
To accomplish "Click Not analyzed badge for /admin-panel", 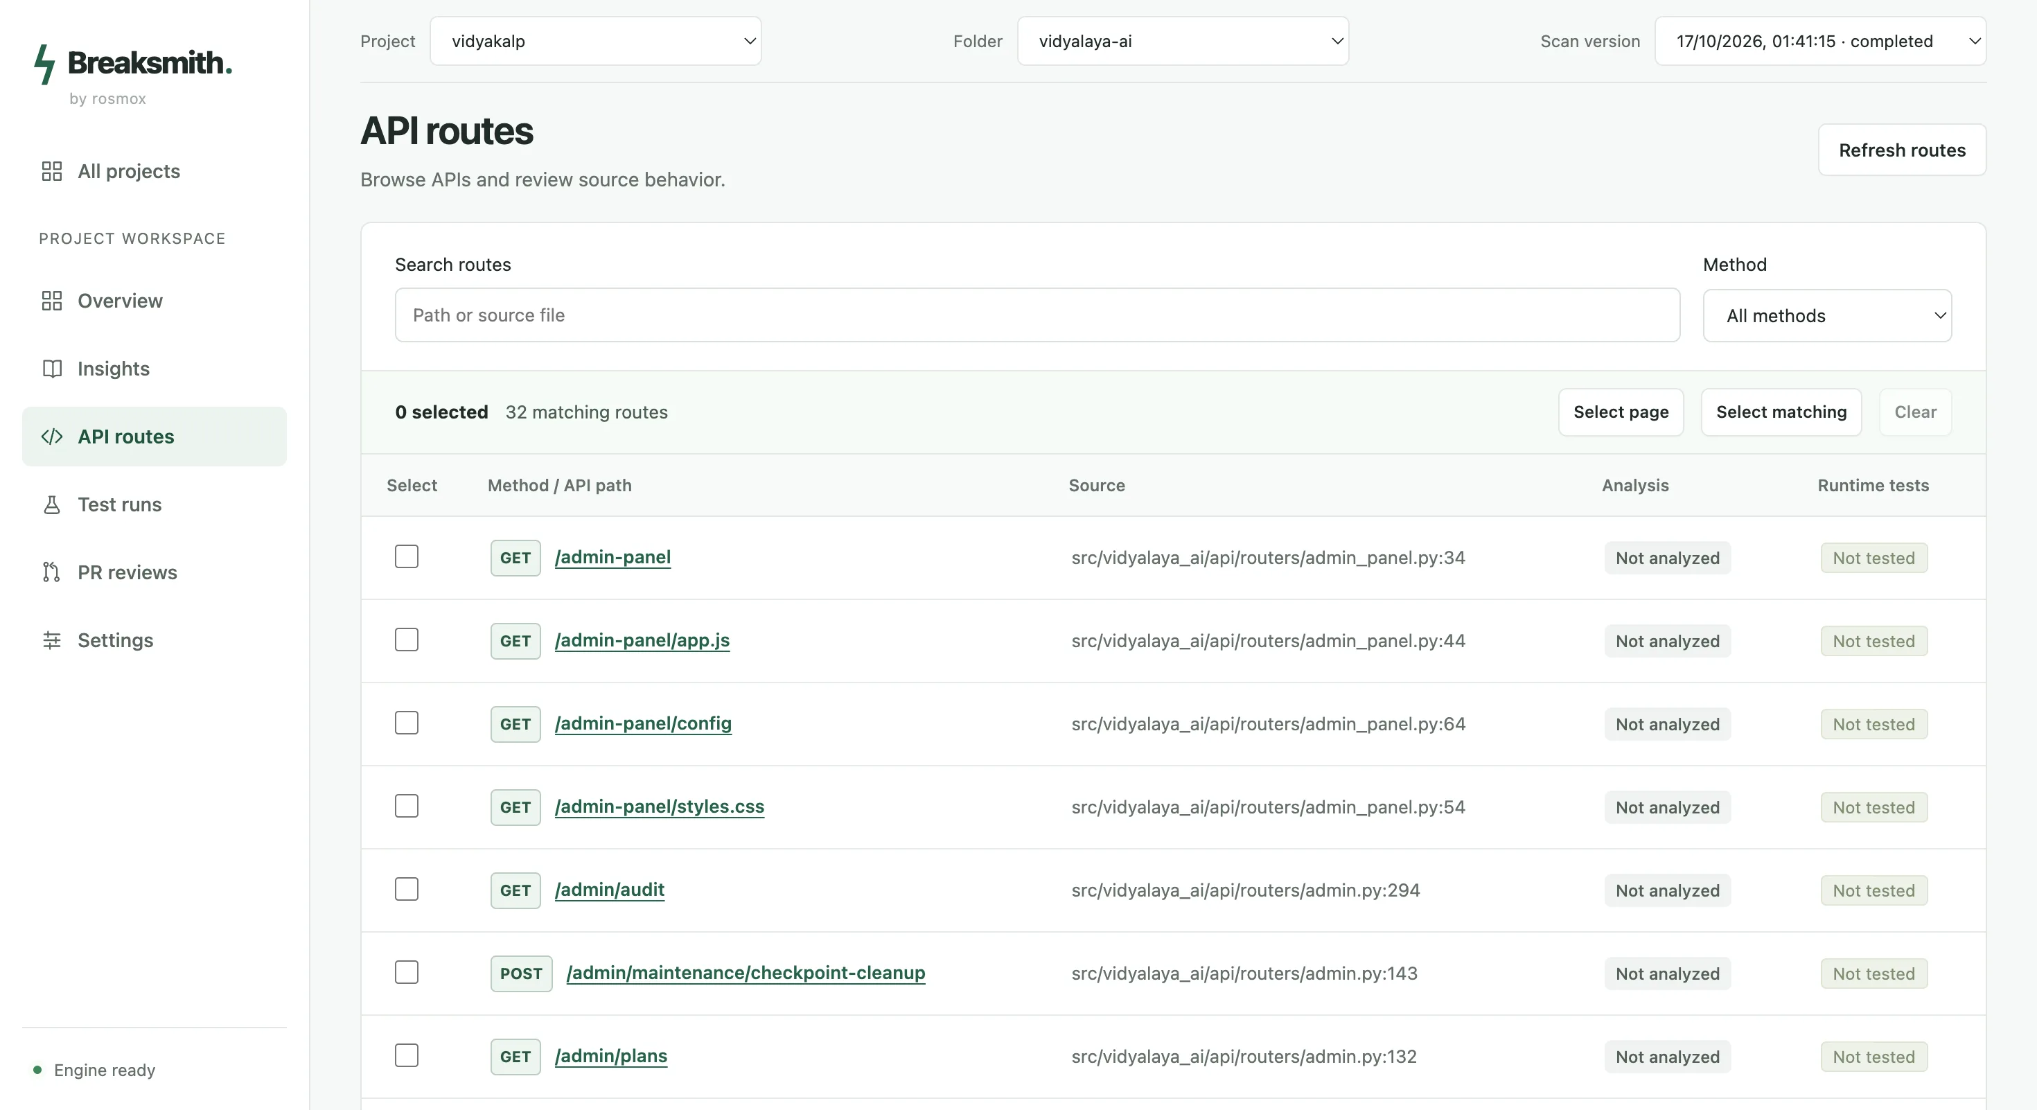I will click(1668, 558).
